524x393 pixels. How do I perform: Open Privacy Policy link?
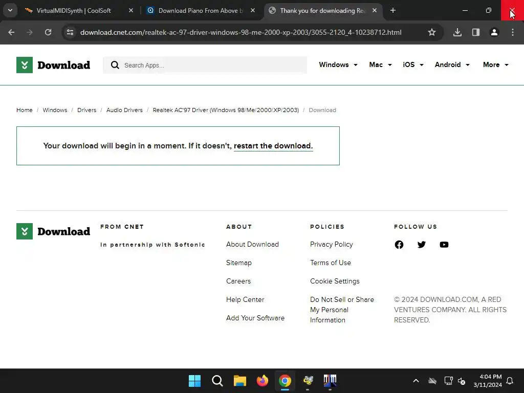331,244
